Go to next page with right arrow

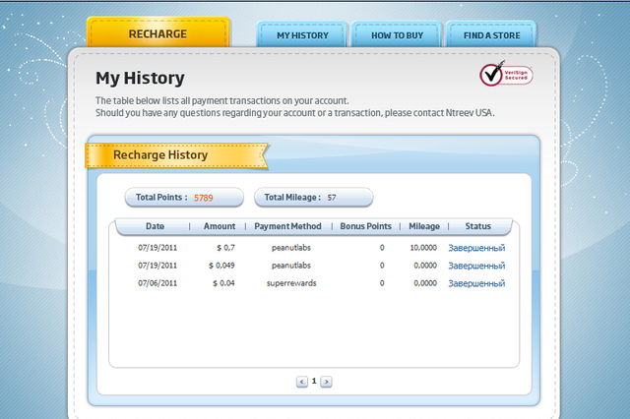tap(327, 382)
